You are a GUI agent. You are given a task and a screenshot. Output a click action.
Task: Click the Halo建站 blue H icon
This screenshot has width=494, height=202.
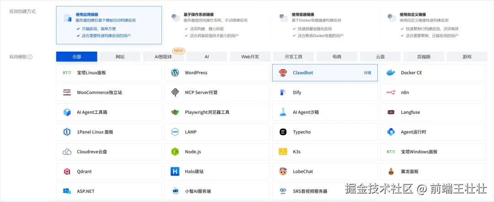(x=175, y=172)
